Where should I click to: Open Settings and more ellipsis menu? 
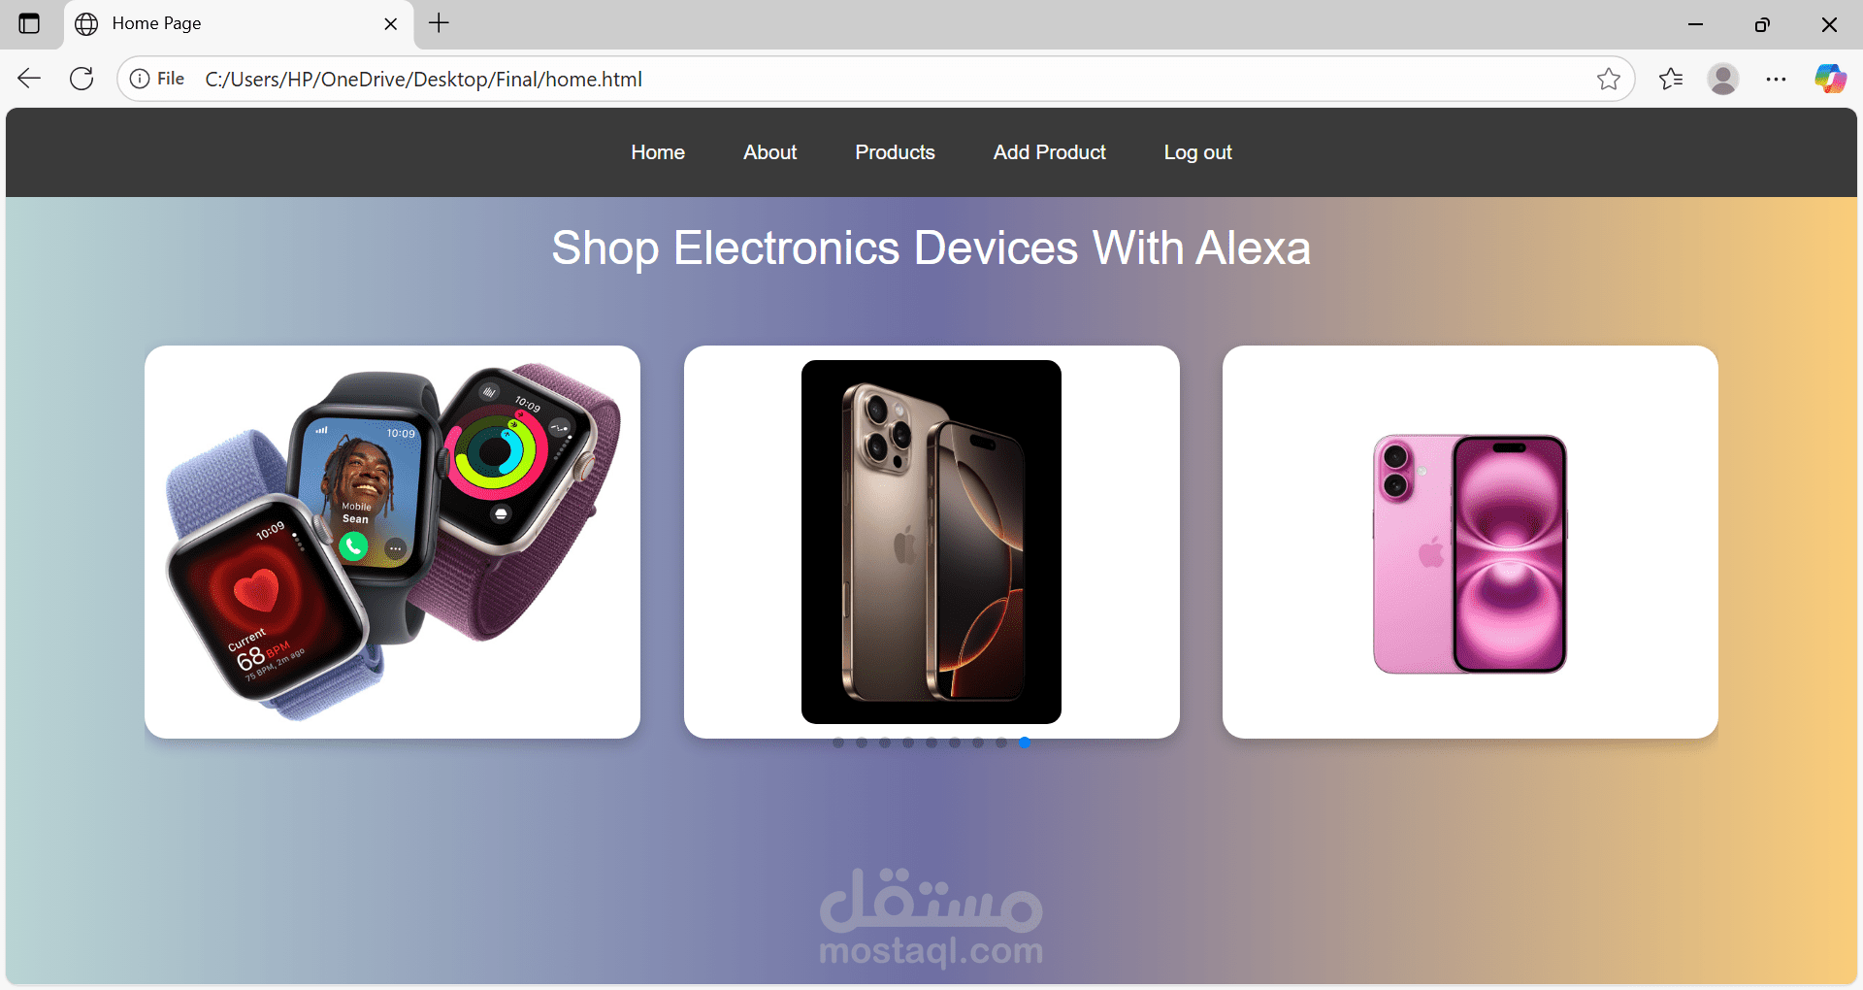click(1776, 79)
